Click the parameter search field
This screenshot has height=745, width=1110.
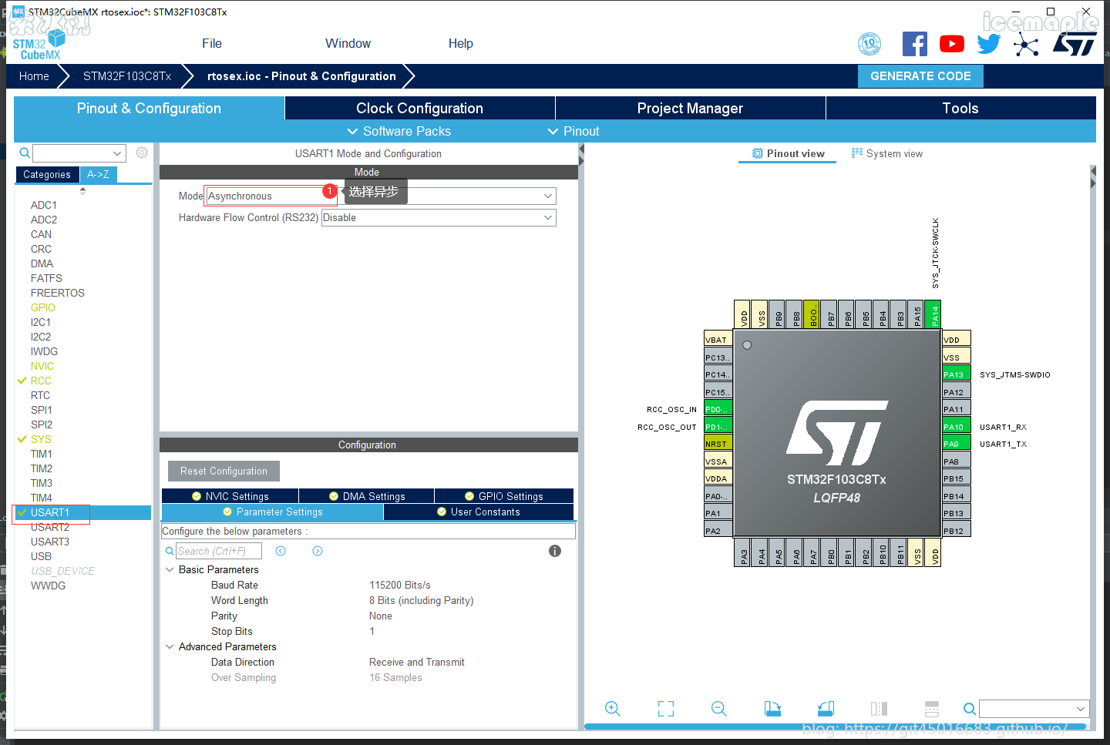219,551
